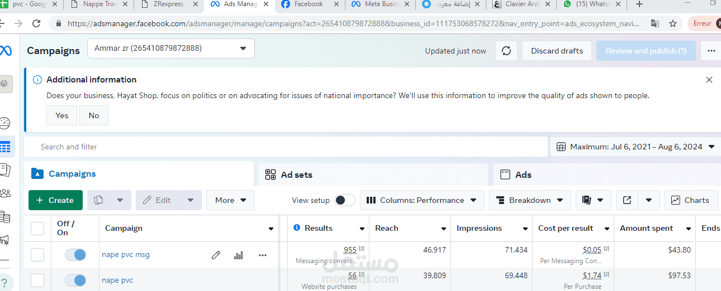Reload the browser page
Image resolution: width=721 pixels, height=291 pixels.
tap(36, 24)
